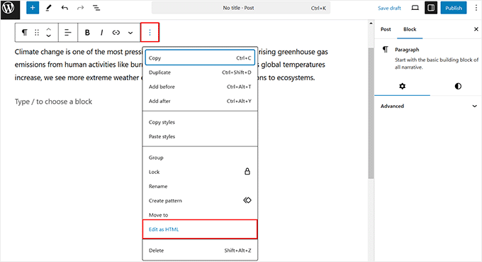Screen dimensions: 482x262
Task: Grab the block drag handle icon
Action: pyautogui.click(x=37, y=33)
